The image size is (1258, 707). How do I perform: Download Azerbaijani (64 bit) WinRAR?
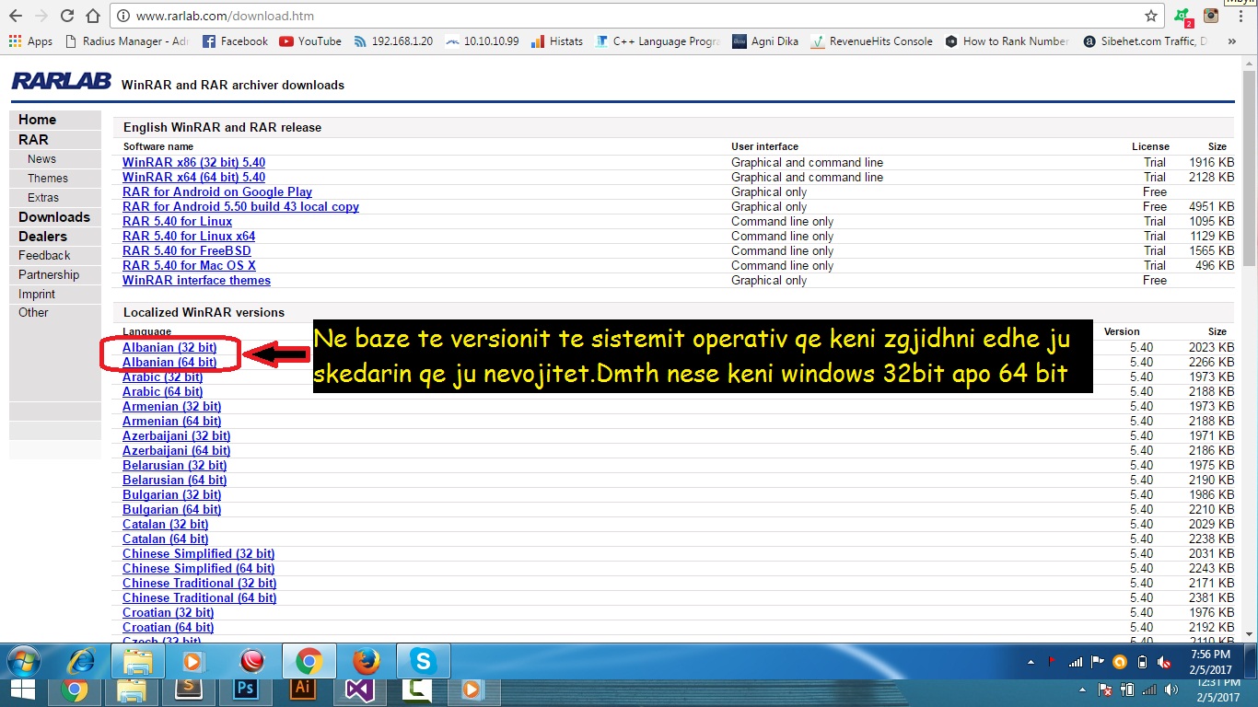[x=177, y=450]
